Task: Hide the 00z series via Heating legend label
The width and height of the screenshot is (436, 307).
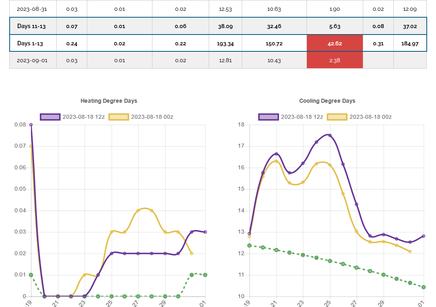Action: pos(152,117)
